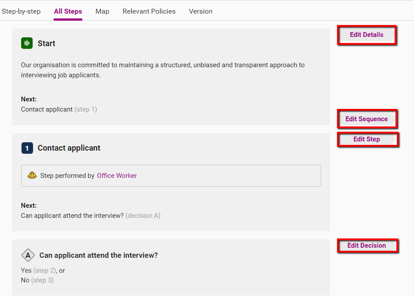Click the green Start arrow icon
Image resolution: width=414 pixels, height=296 pixels.
click(x=27, y=43)
